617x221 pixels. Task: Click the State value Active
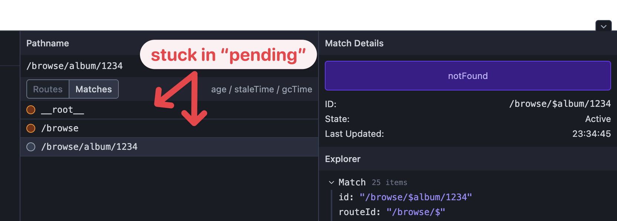pos(598,119)
